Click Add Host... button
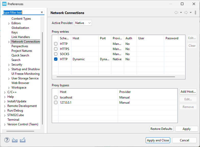 [188, 92]
